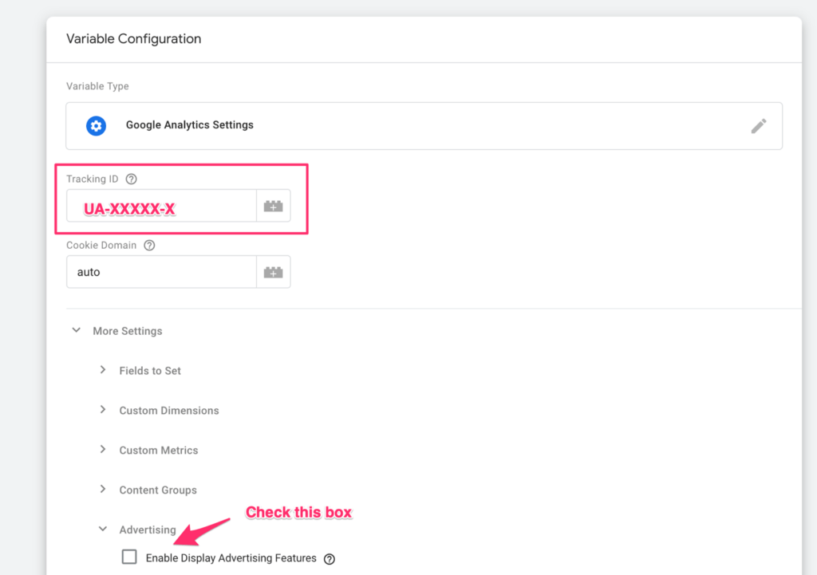817x575 pixels.
Task: Click the blue Google Analytics Settings gear icon
Action: [x=96, y=126]
